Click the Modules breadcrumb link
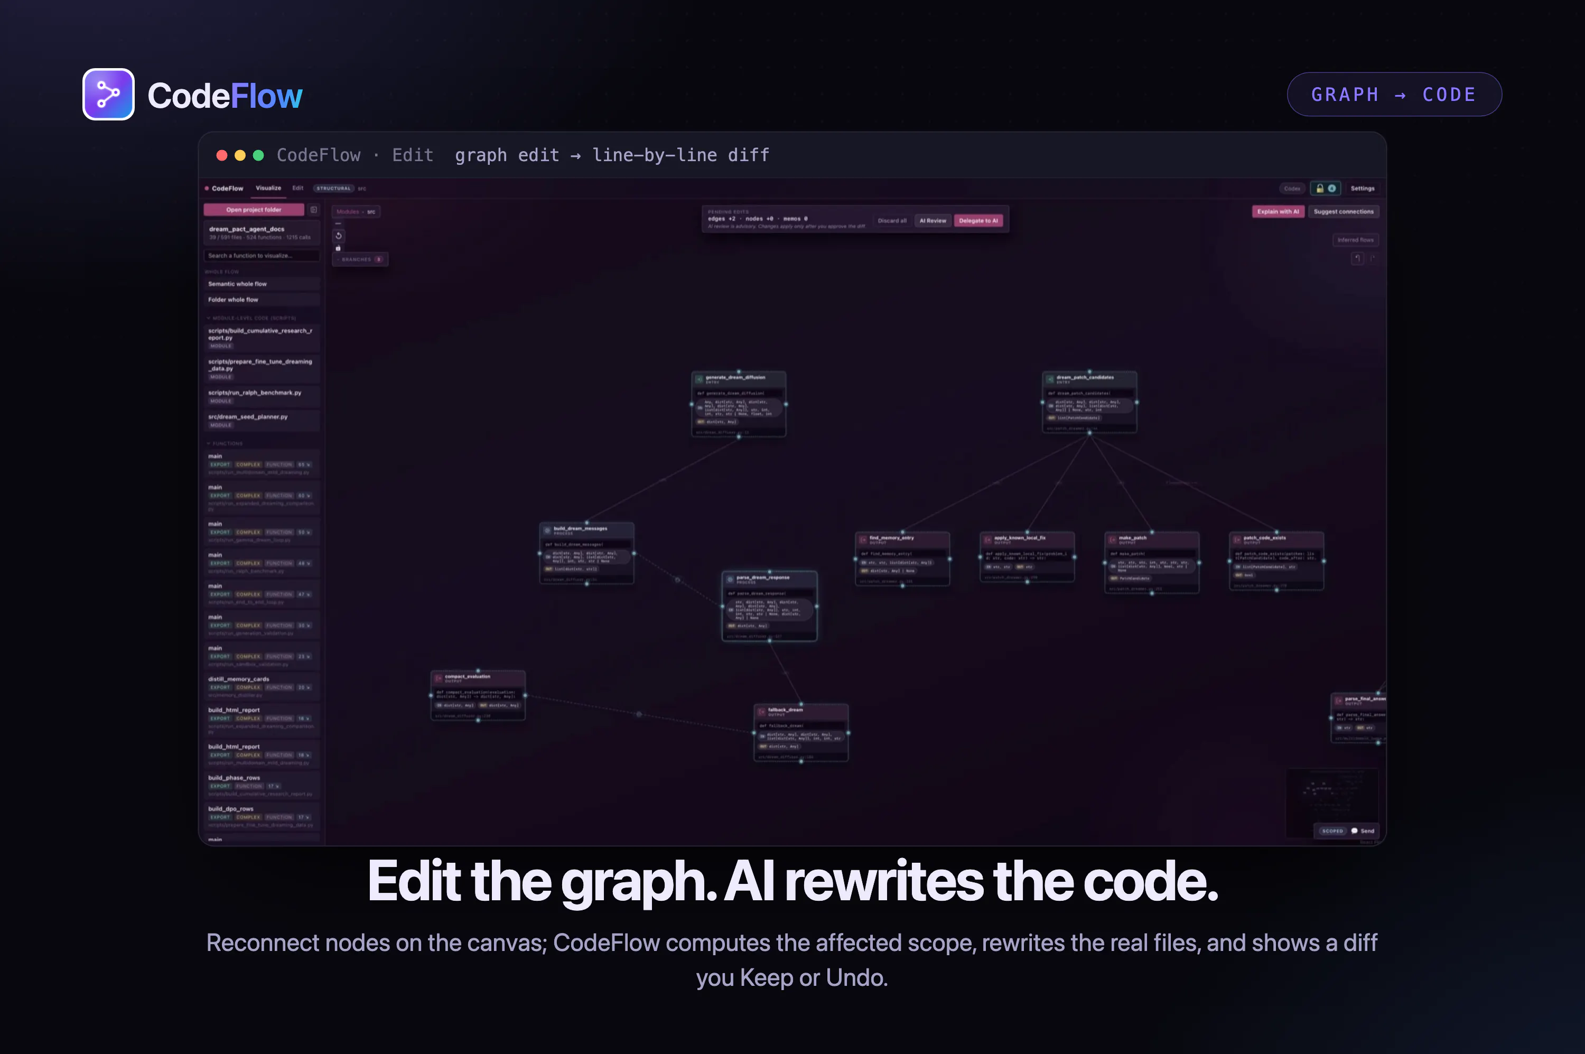 click(348, 212)
